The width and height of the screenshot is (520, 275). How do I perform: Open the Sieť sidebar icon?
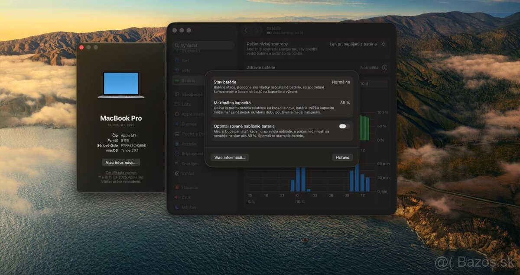177,61
